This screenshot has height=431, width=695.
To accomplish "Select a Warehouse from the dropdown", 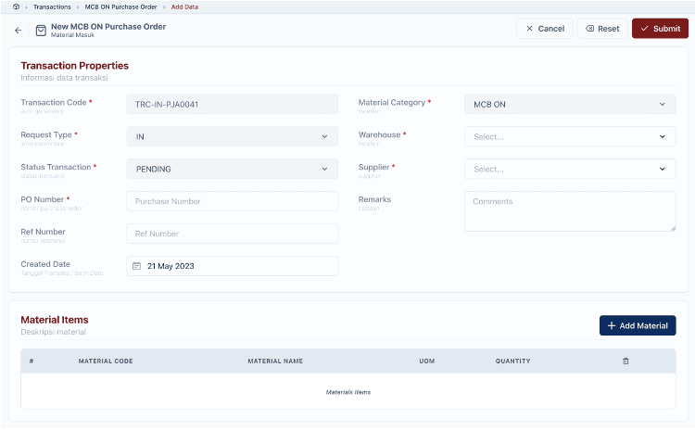I will [570, 136].
